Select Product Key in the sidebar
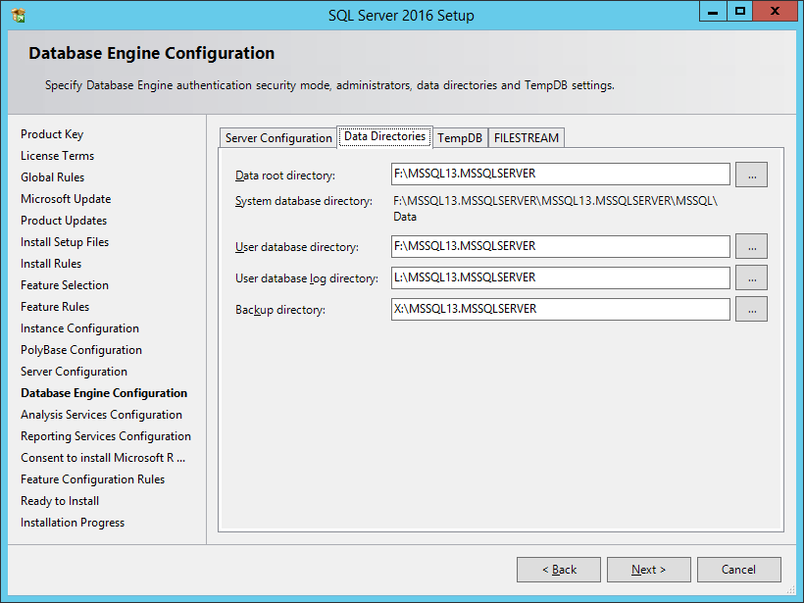Viewport: 804px width, 603px height. coord(52,133)
